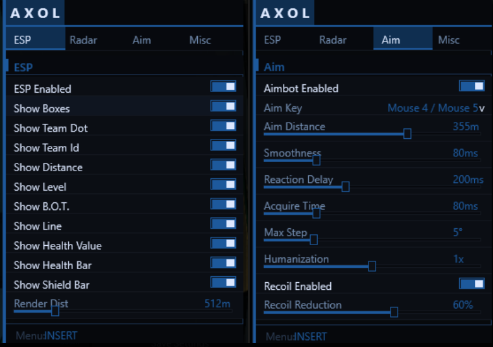Click the Recoil Reduction slider handle

(x=394, y=312)
